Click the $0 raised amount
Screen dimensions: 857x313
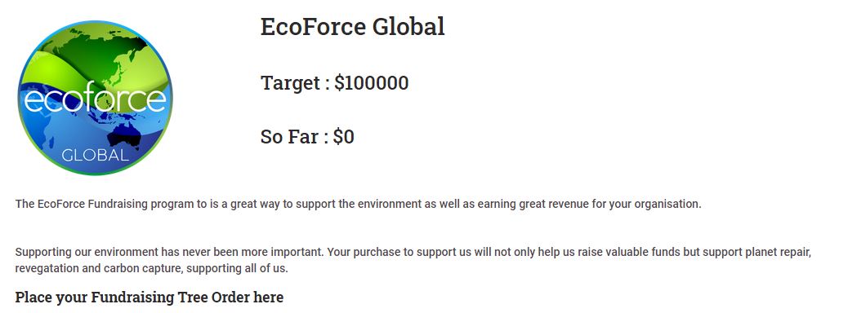[x=344, y=136]
